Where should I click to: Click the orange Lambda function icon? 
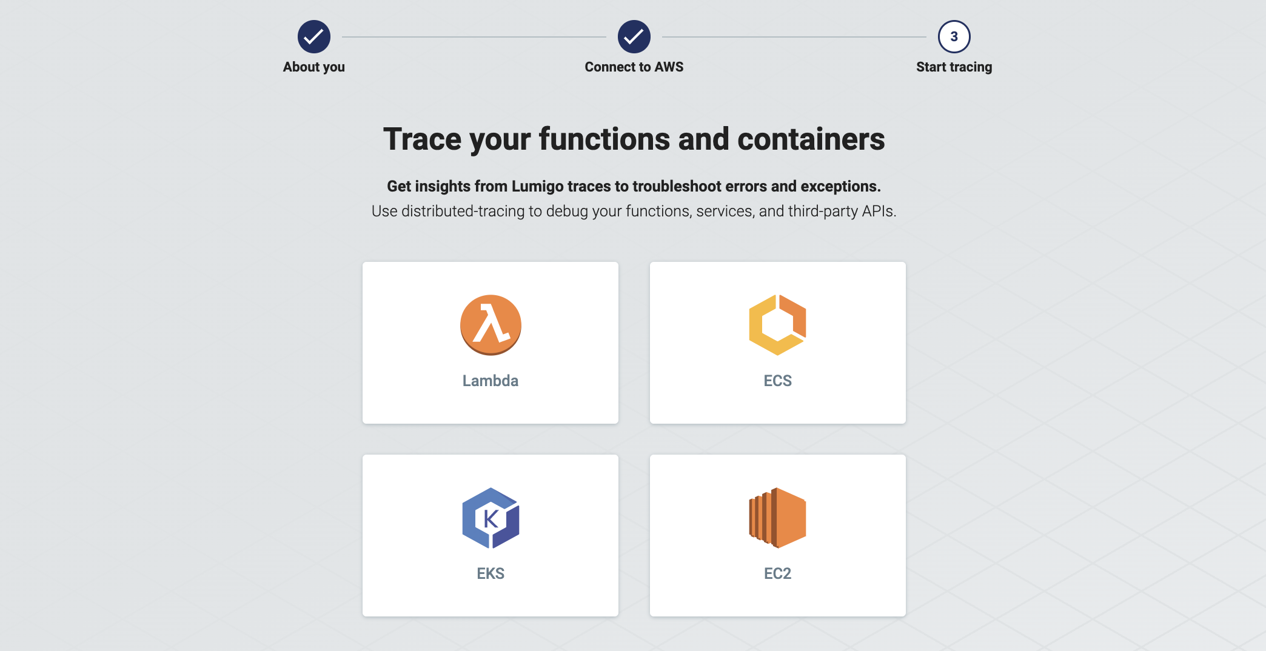click(x=491, y=325)
